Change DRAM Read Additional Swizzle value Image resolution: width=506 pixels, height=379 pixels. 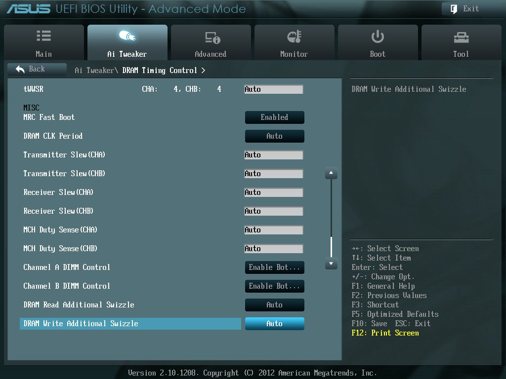tap(274, 305)
